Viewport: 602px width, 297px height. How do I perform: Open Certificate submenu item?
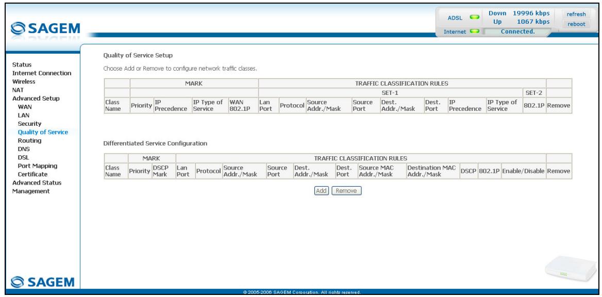(x=32, y=174)
